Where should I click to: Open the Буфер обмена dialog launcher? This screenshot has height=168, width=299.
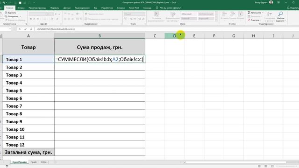(26, 24)
